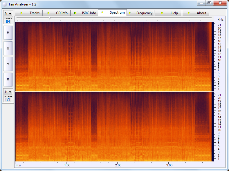Click the position slider thumb above spectrogram
This screenshot has height=171, width=229.
[x=50, y=18]
